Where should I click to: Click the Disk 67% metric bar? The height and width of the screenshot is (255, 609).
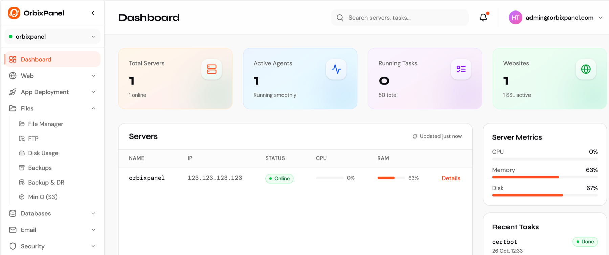(545, 195)
